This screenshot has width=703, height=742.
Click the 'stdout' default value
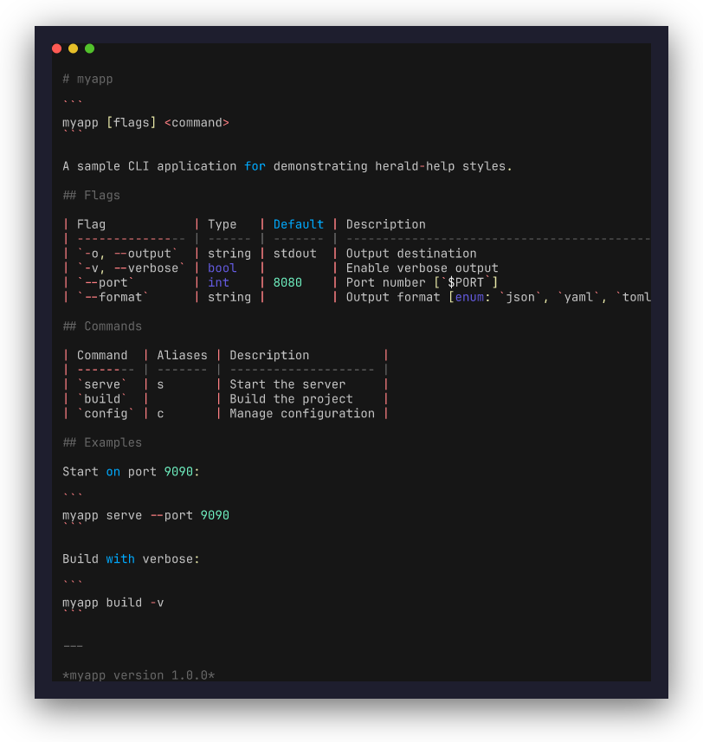click(x=294, y=254)
